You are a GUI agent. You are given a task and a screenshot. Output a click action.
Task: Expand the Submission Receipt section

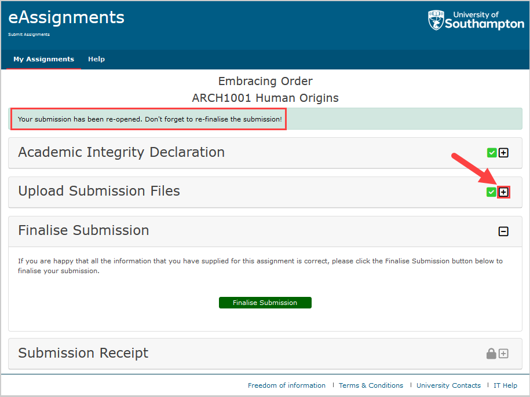[503, 353]
